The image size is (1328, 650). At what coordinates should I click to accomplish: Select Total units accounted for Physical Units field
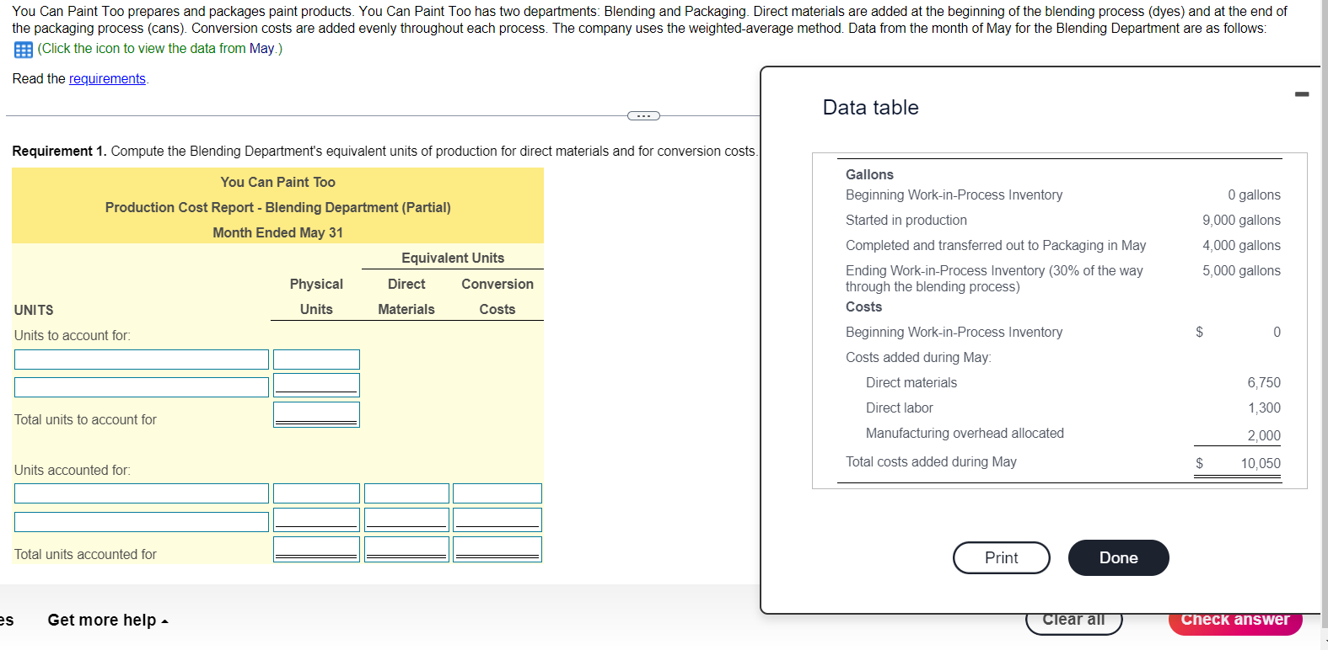[x=316, y=550]
